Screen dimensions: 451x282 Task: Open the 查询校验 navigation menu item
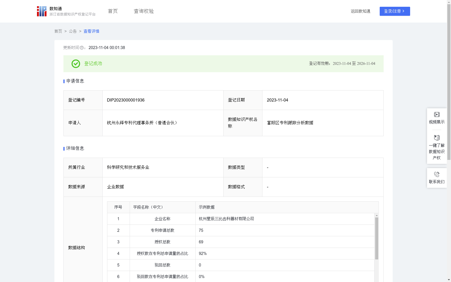(144, 11)
